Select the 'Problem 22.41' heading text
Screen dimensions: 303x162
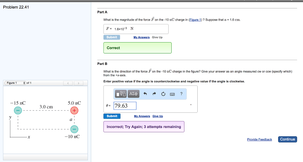click(16, 7)
